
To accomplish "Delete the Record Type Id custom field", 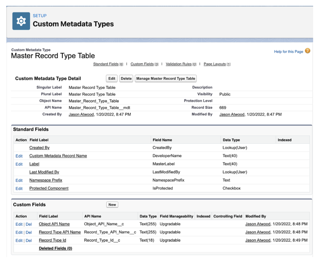I will point(29,240).
